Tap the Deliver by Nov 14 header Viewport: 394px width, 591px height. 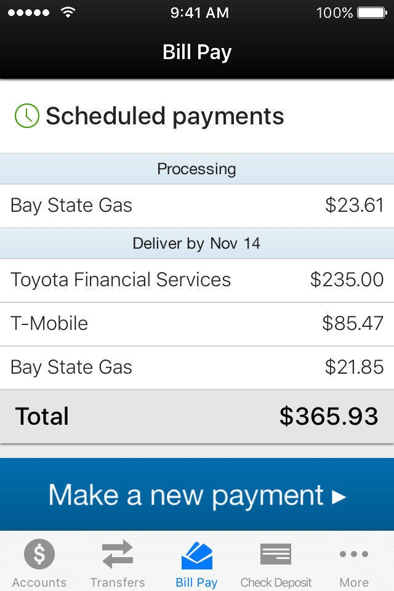pyautogui.click(x=197, y=243)
